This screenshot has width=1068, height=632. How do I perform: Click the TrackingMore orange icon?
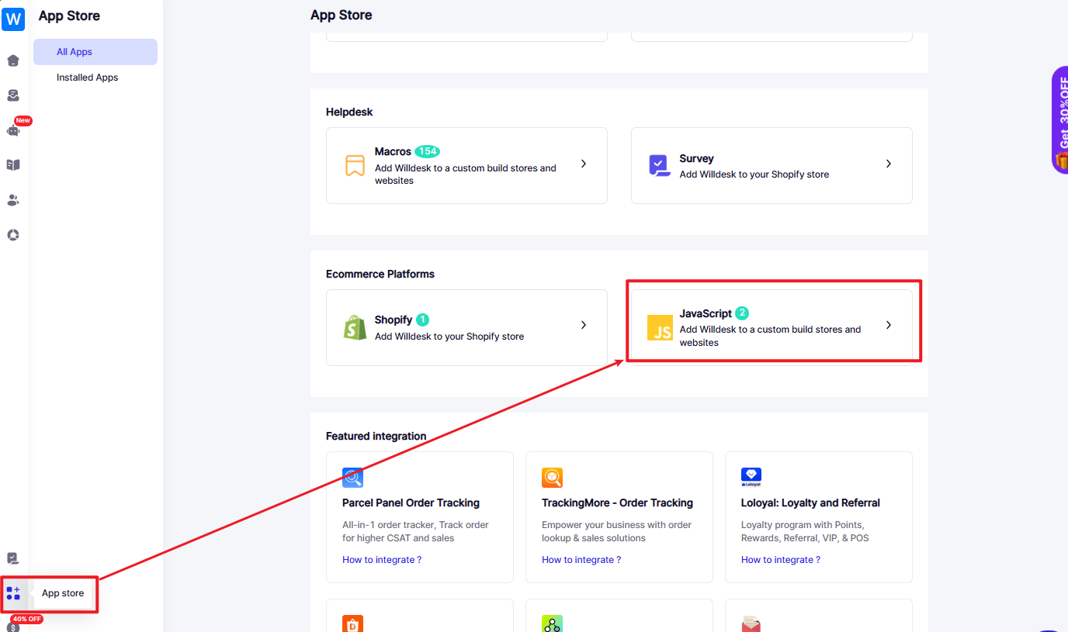(x=553, y=477)
